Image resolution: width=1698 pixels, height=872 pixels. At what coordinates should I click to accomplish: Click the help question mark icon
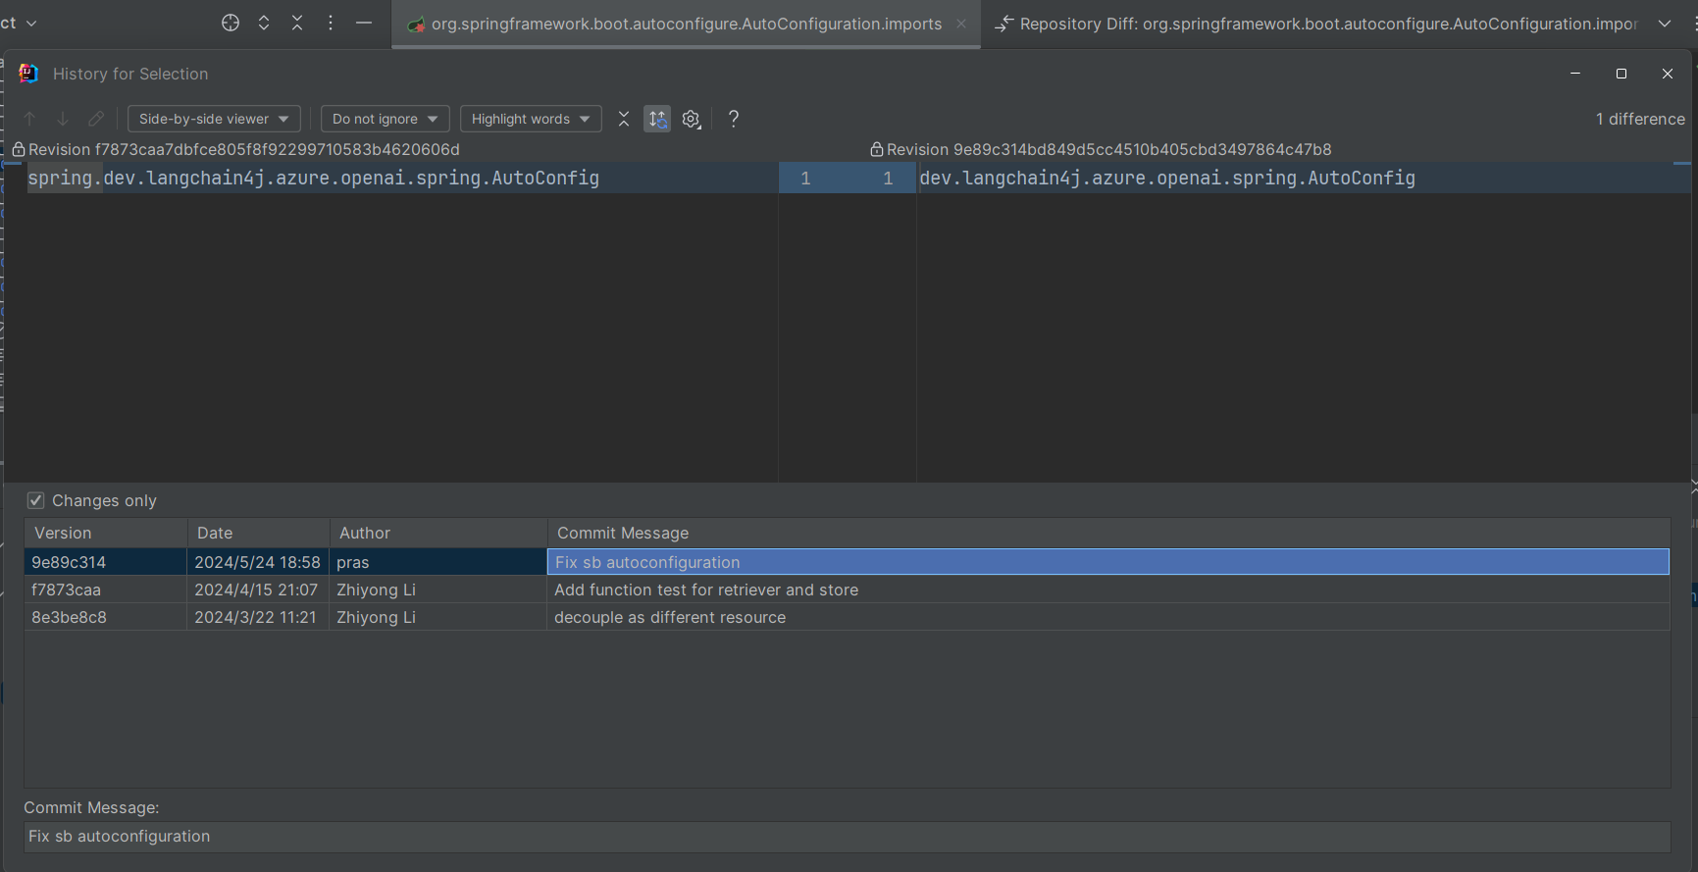(x=734, y=119)
